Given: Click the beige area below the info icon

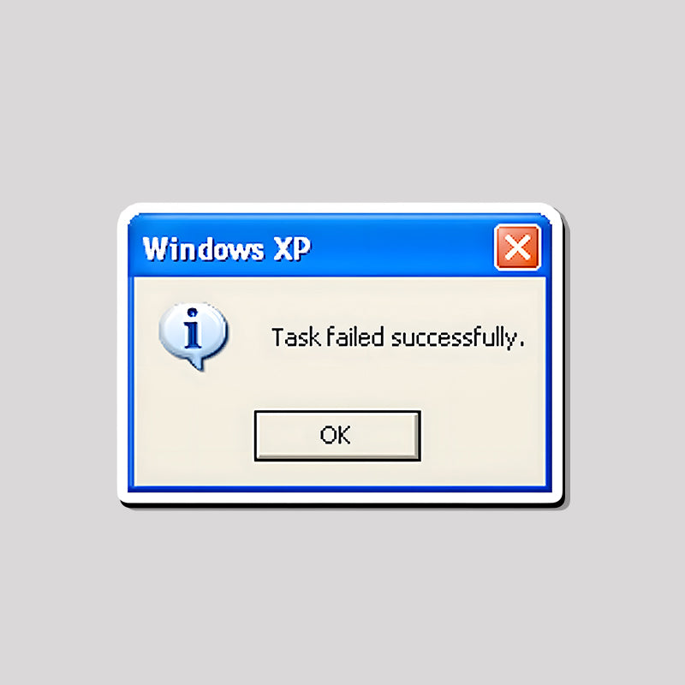Looking at the screenshot, I should (194, 391).
